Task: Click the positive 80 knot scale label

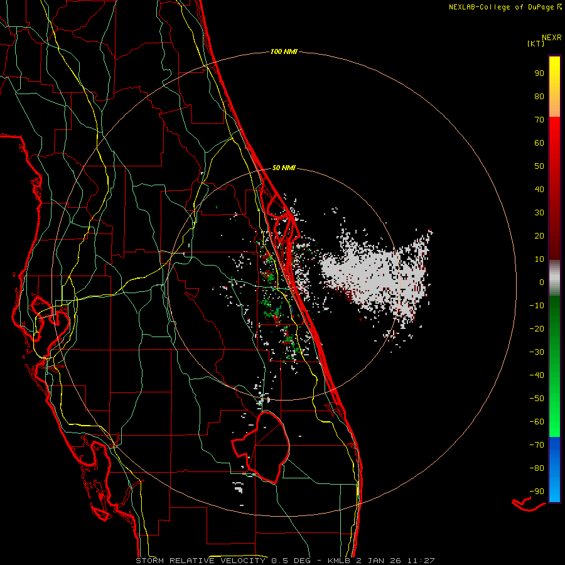Action: (x=539, y=97)
